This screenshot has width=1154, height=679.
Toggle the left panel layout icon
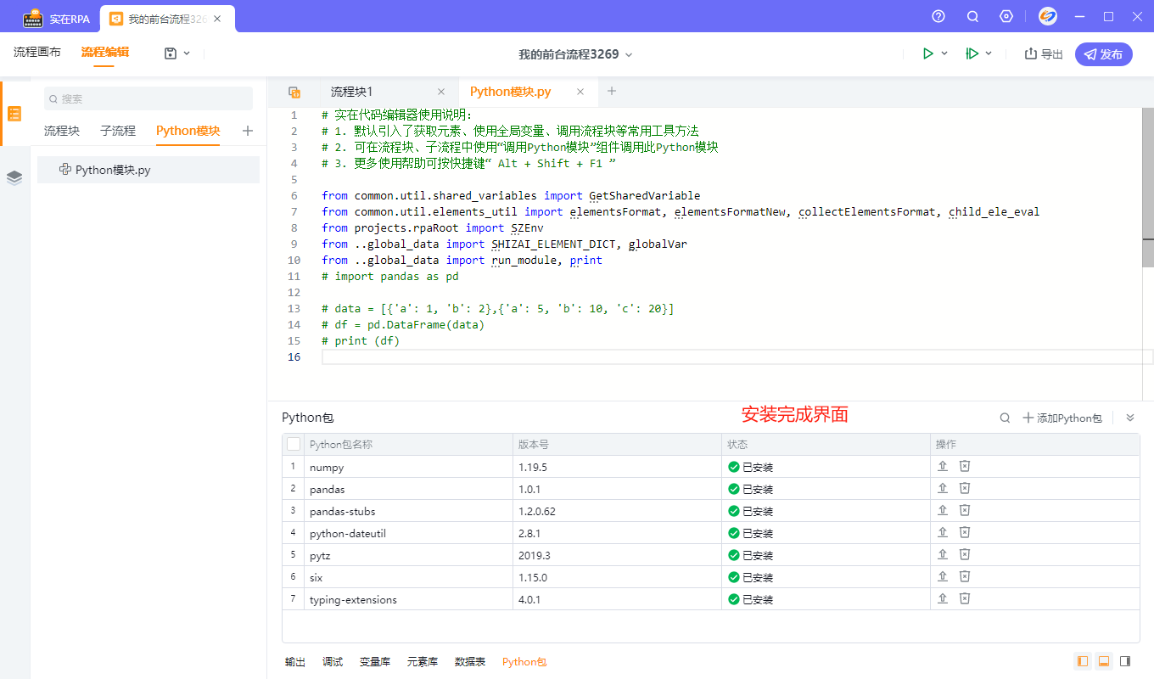pos(1082,661)
